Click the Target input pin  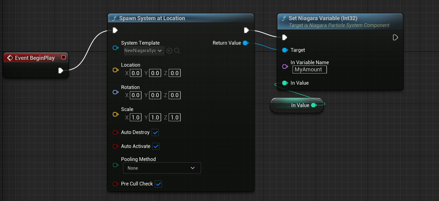285,50
